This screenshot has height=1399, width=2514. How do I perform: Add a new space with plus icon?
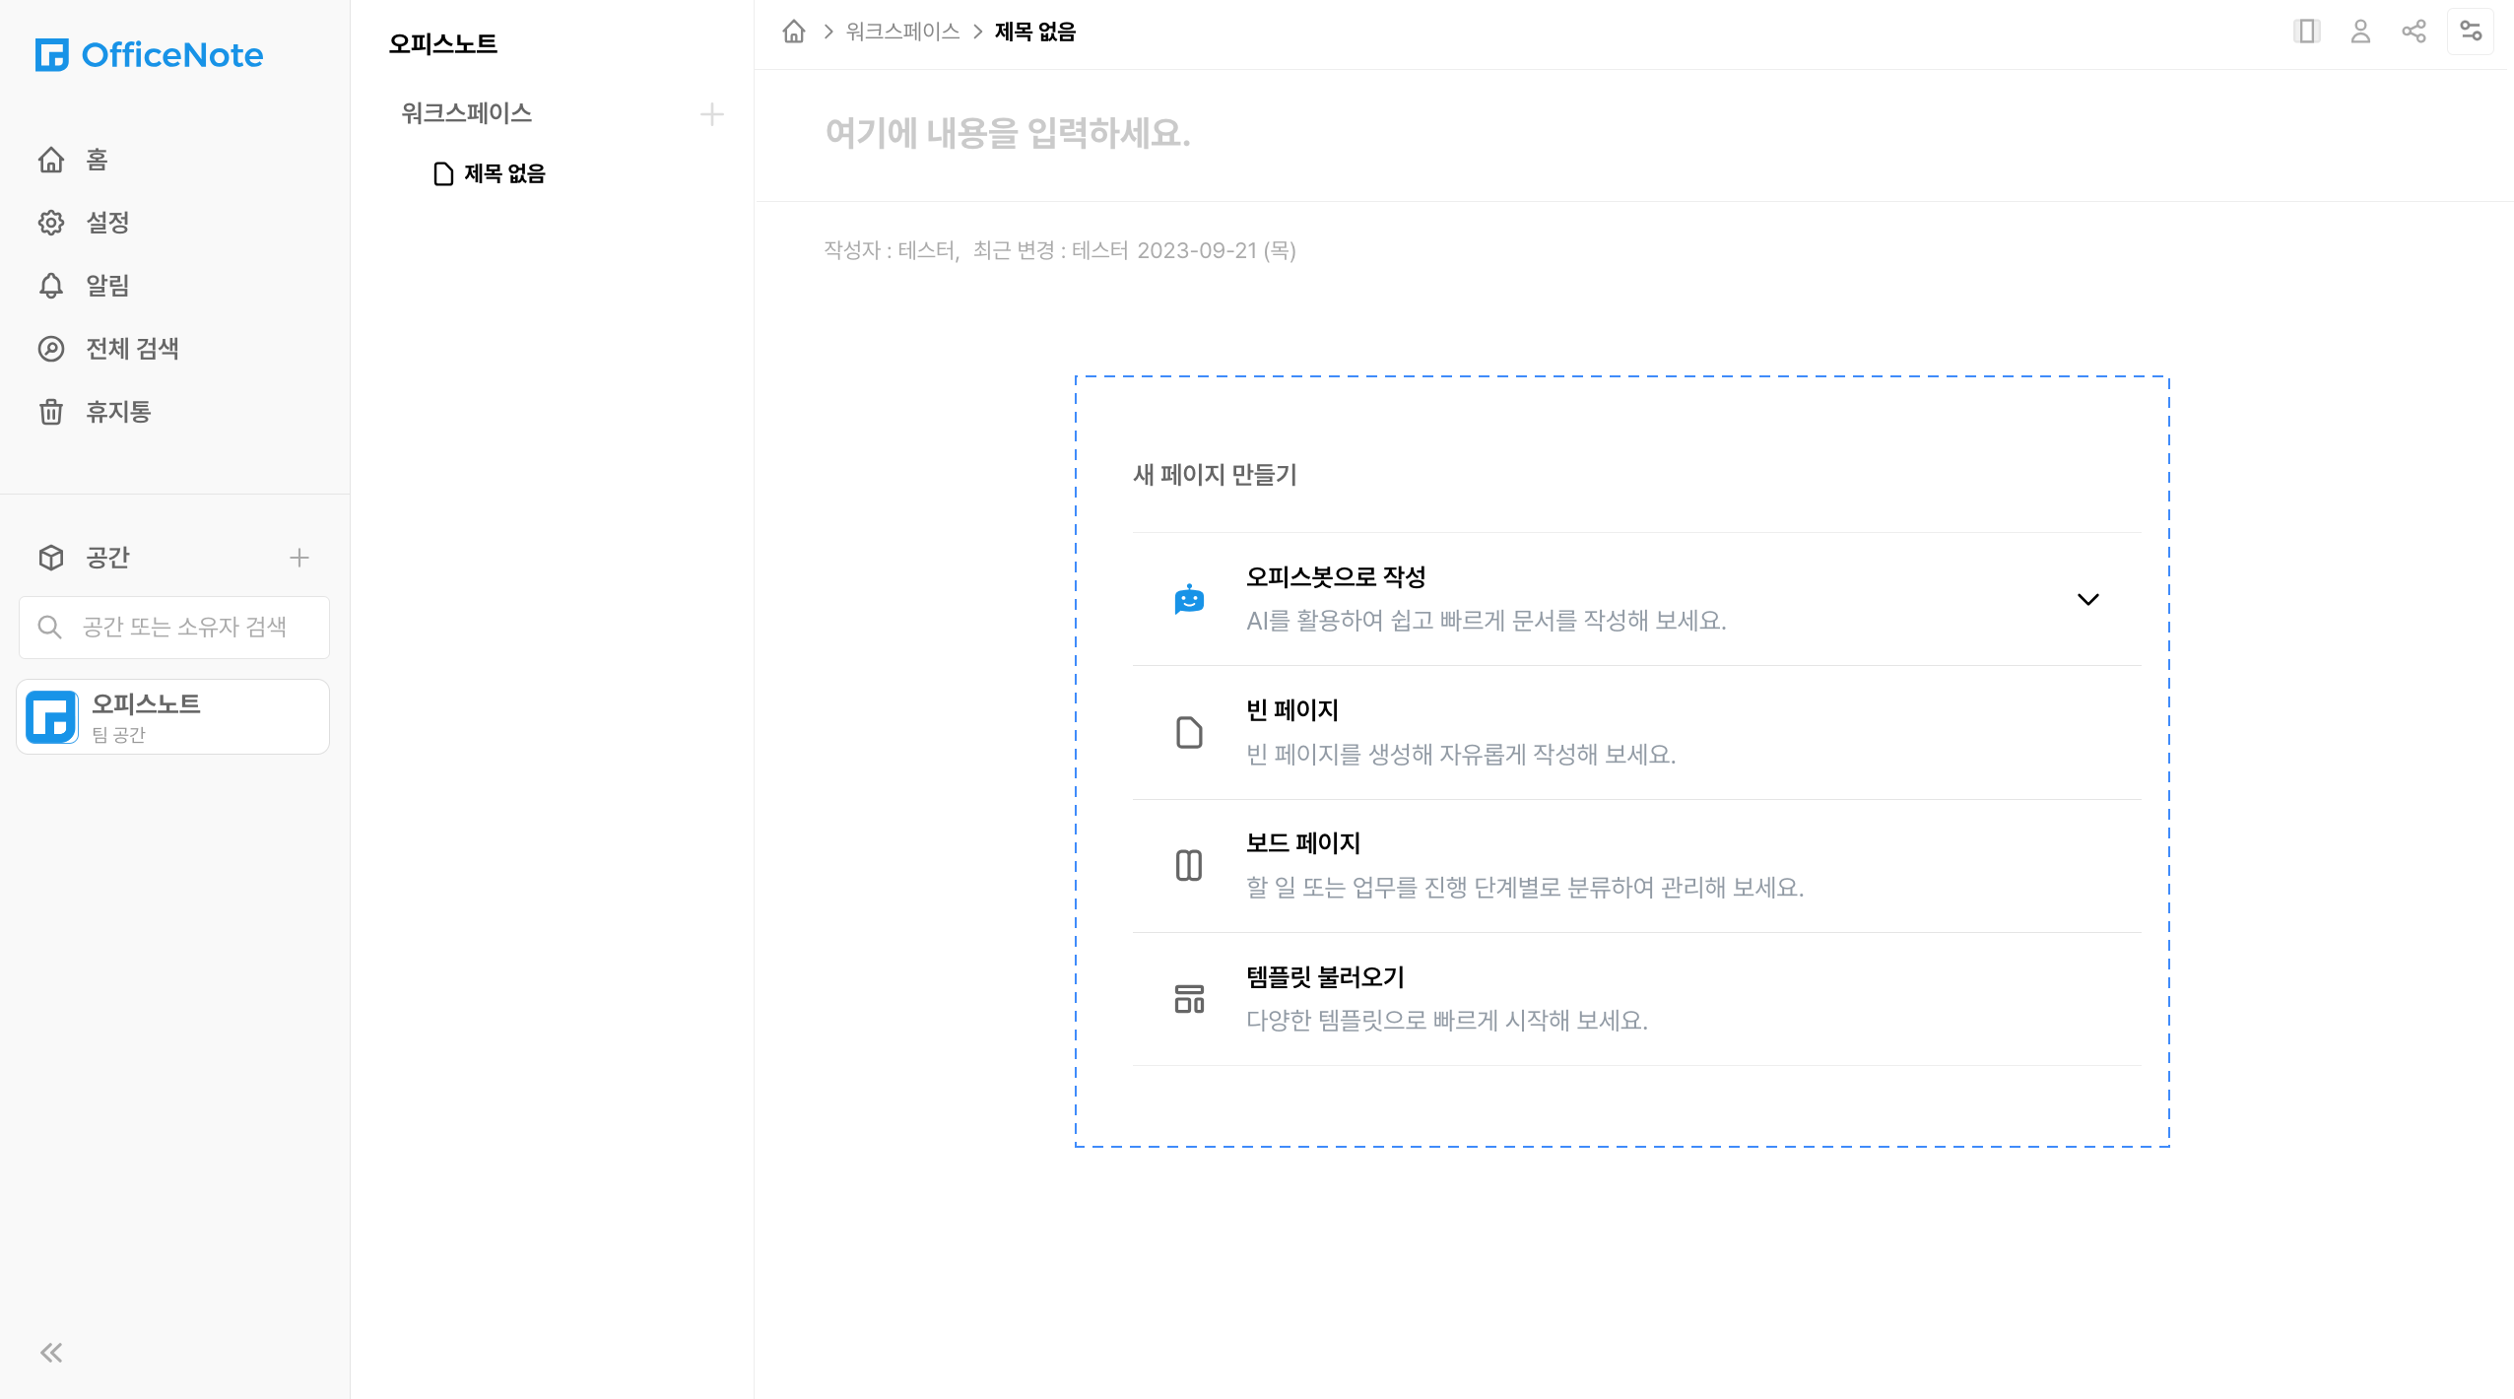coord(299,558)
